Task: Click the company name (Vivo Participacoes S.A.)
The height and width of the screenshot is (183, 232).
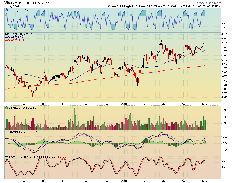Action: coord(28,3)
